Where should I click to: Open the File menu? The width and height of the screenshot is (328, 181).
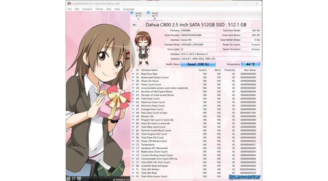click(x=70, y=9)
